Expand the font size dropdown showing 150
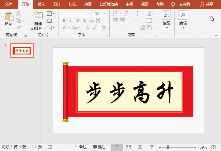 coord(107,14)
